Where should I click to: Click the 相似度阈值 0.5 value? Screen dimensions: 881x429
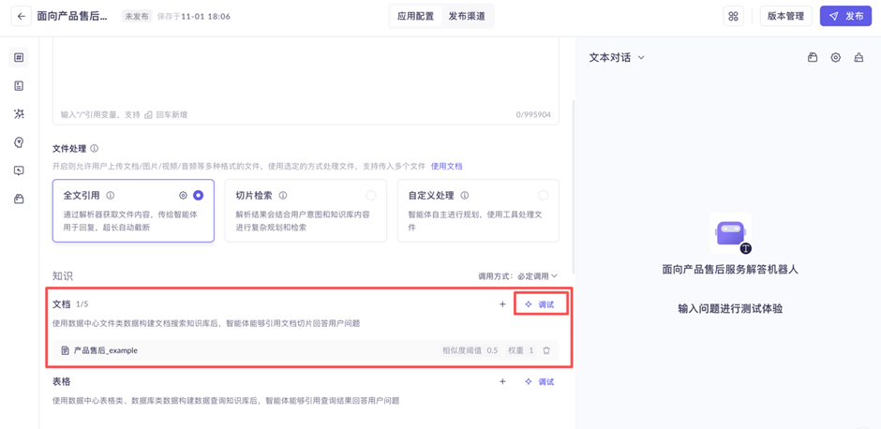click(470, 350)
